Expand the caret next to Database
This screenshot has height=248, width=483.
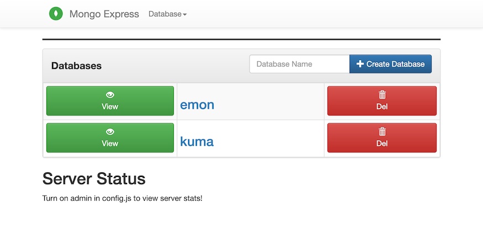pyautogui.click(x=185, y=15)
